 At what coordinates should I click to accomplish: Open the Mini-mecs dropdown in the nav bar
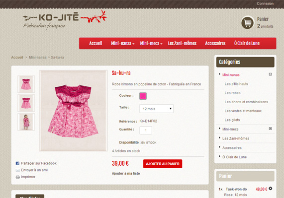pyautogui.click(x=151, y=43)
